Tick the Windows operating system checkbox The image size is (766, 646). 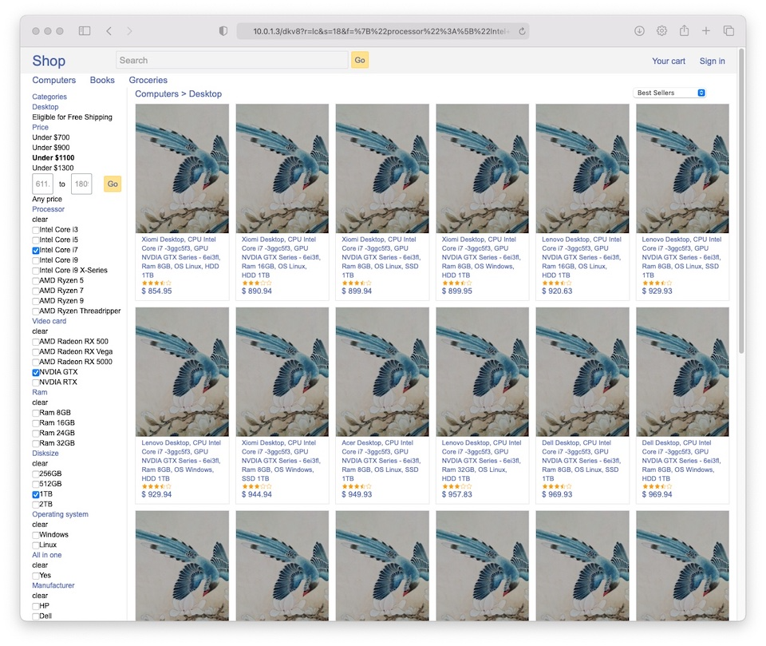pyautogui.click(x=36, y=535)
